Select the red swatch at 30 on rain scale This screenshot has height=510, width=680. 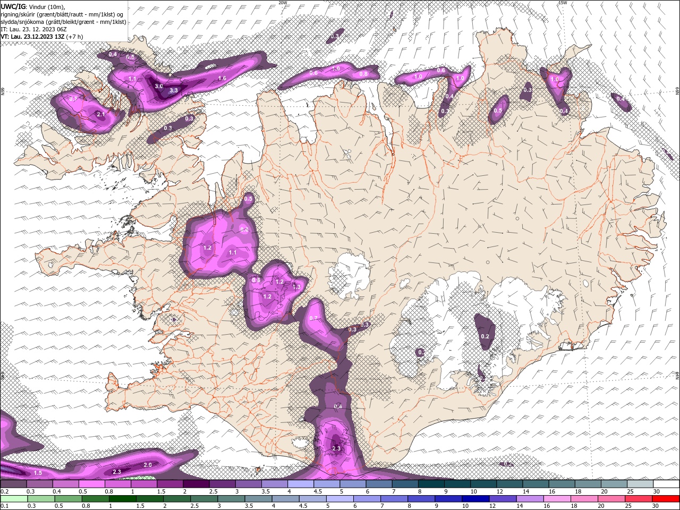coord(666,499)
